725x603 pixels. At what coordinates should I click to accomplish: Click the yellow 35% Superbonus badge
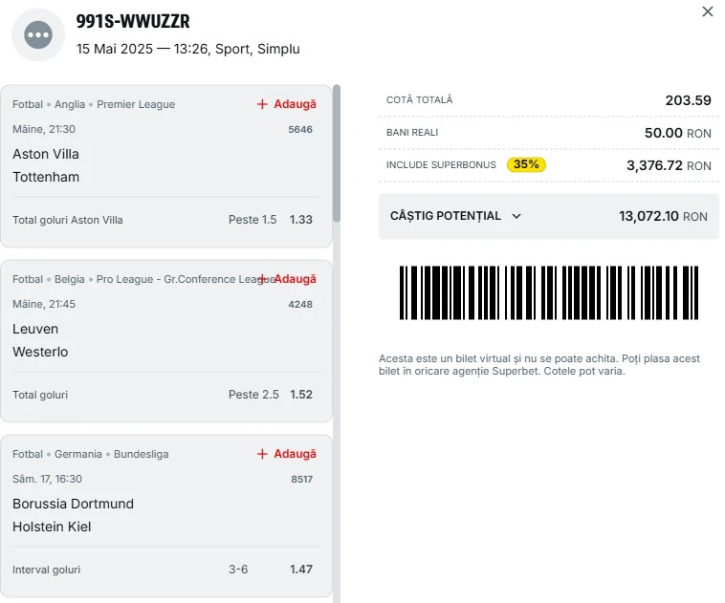526,164
